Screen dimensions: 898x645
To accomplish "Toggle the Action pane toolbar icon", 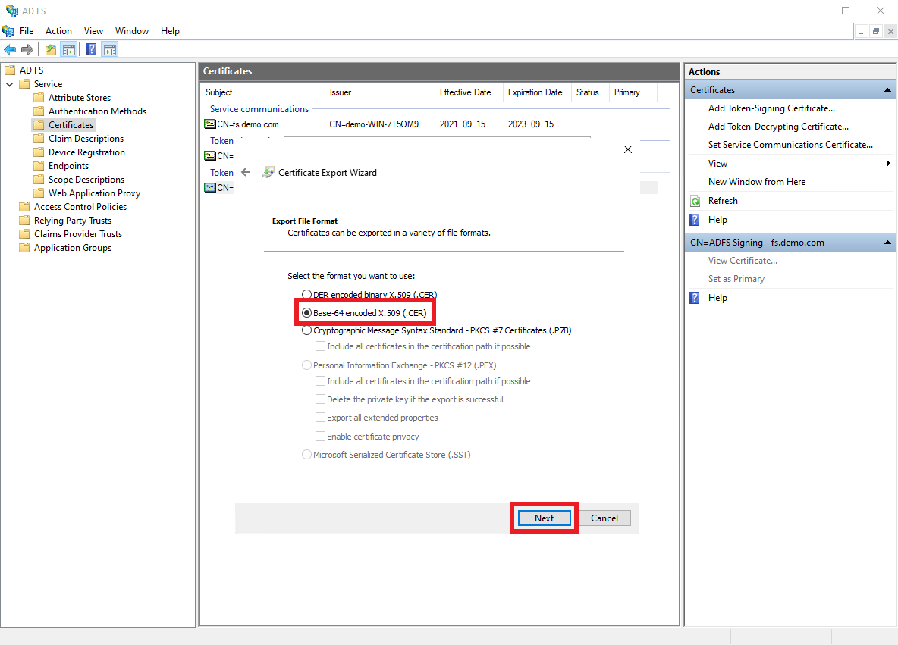I will (110, 49).
